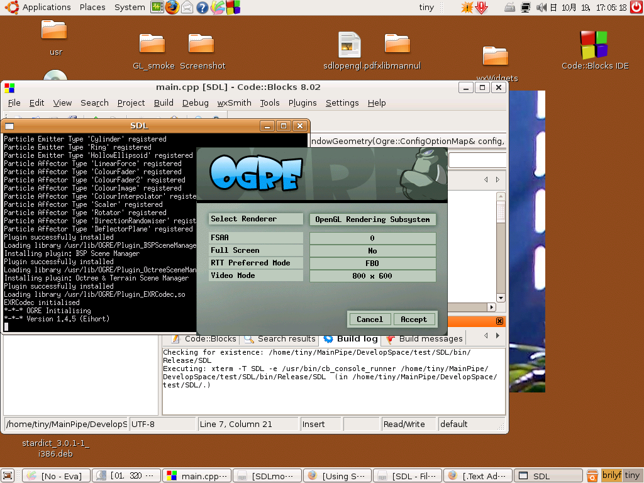Click the 'Line 7, Column 21' status entry

pos(248,425)
